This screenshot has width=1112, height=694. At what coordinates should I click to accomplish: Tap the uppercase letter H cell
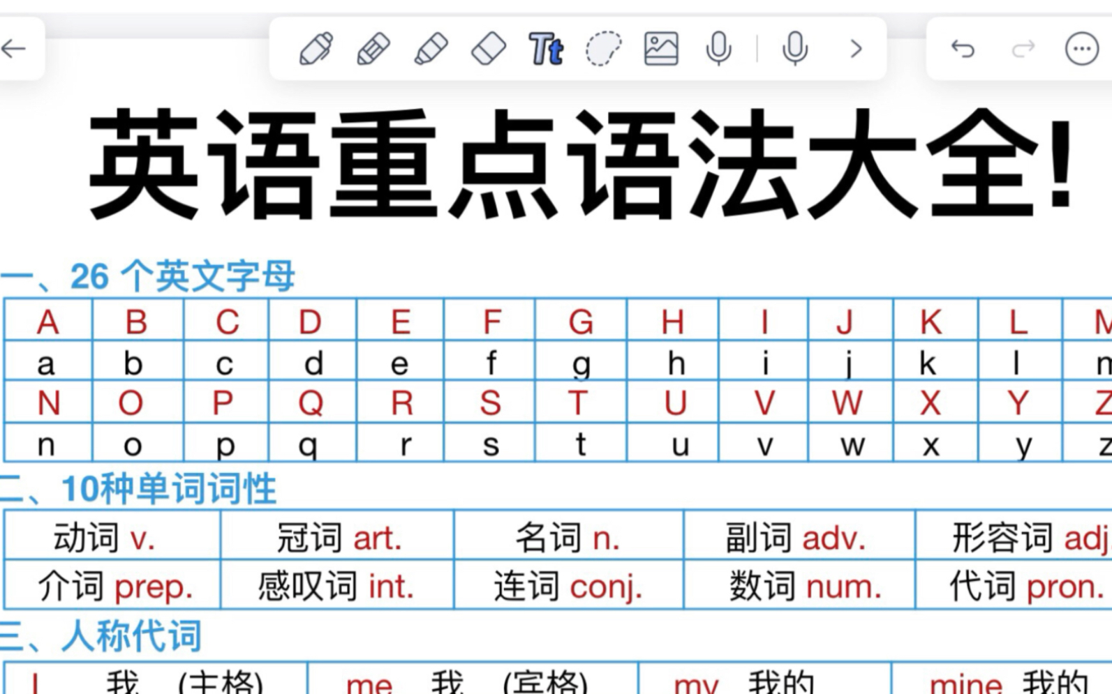(x=673, y=320)
